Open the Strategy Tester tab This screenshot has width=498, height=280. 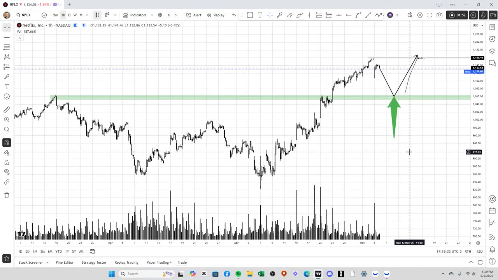coord(94,262)
